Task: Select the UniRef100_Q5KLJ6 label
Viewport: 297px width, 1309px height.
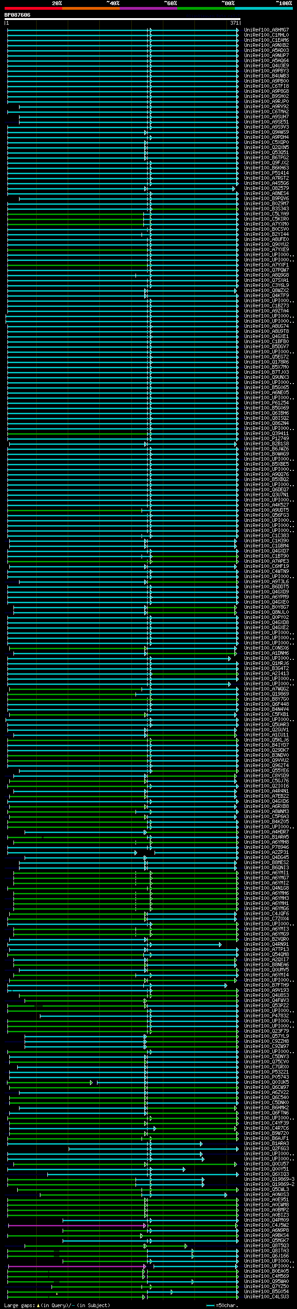Action: coord(266,740)
